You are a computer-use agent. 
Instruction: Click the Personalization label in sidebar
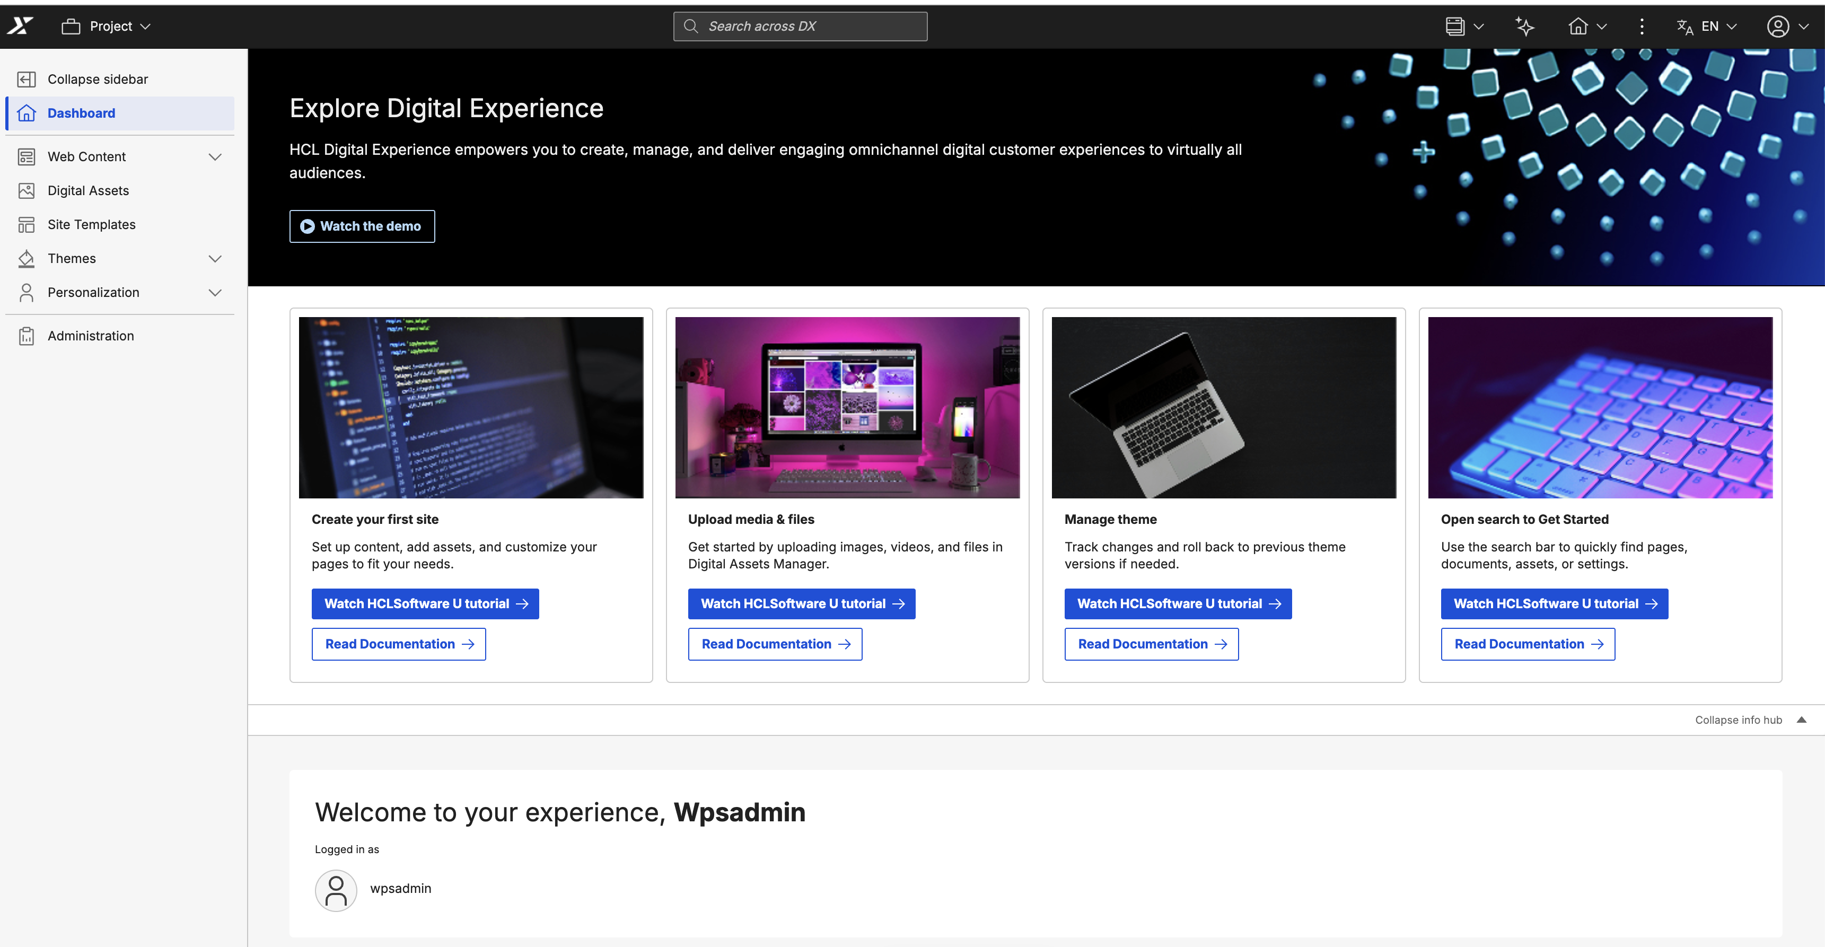[x=93, y=293]
